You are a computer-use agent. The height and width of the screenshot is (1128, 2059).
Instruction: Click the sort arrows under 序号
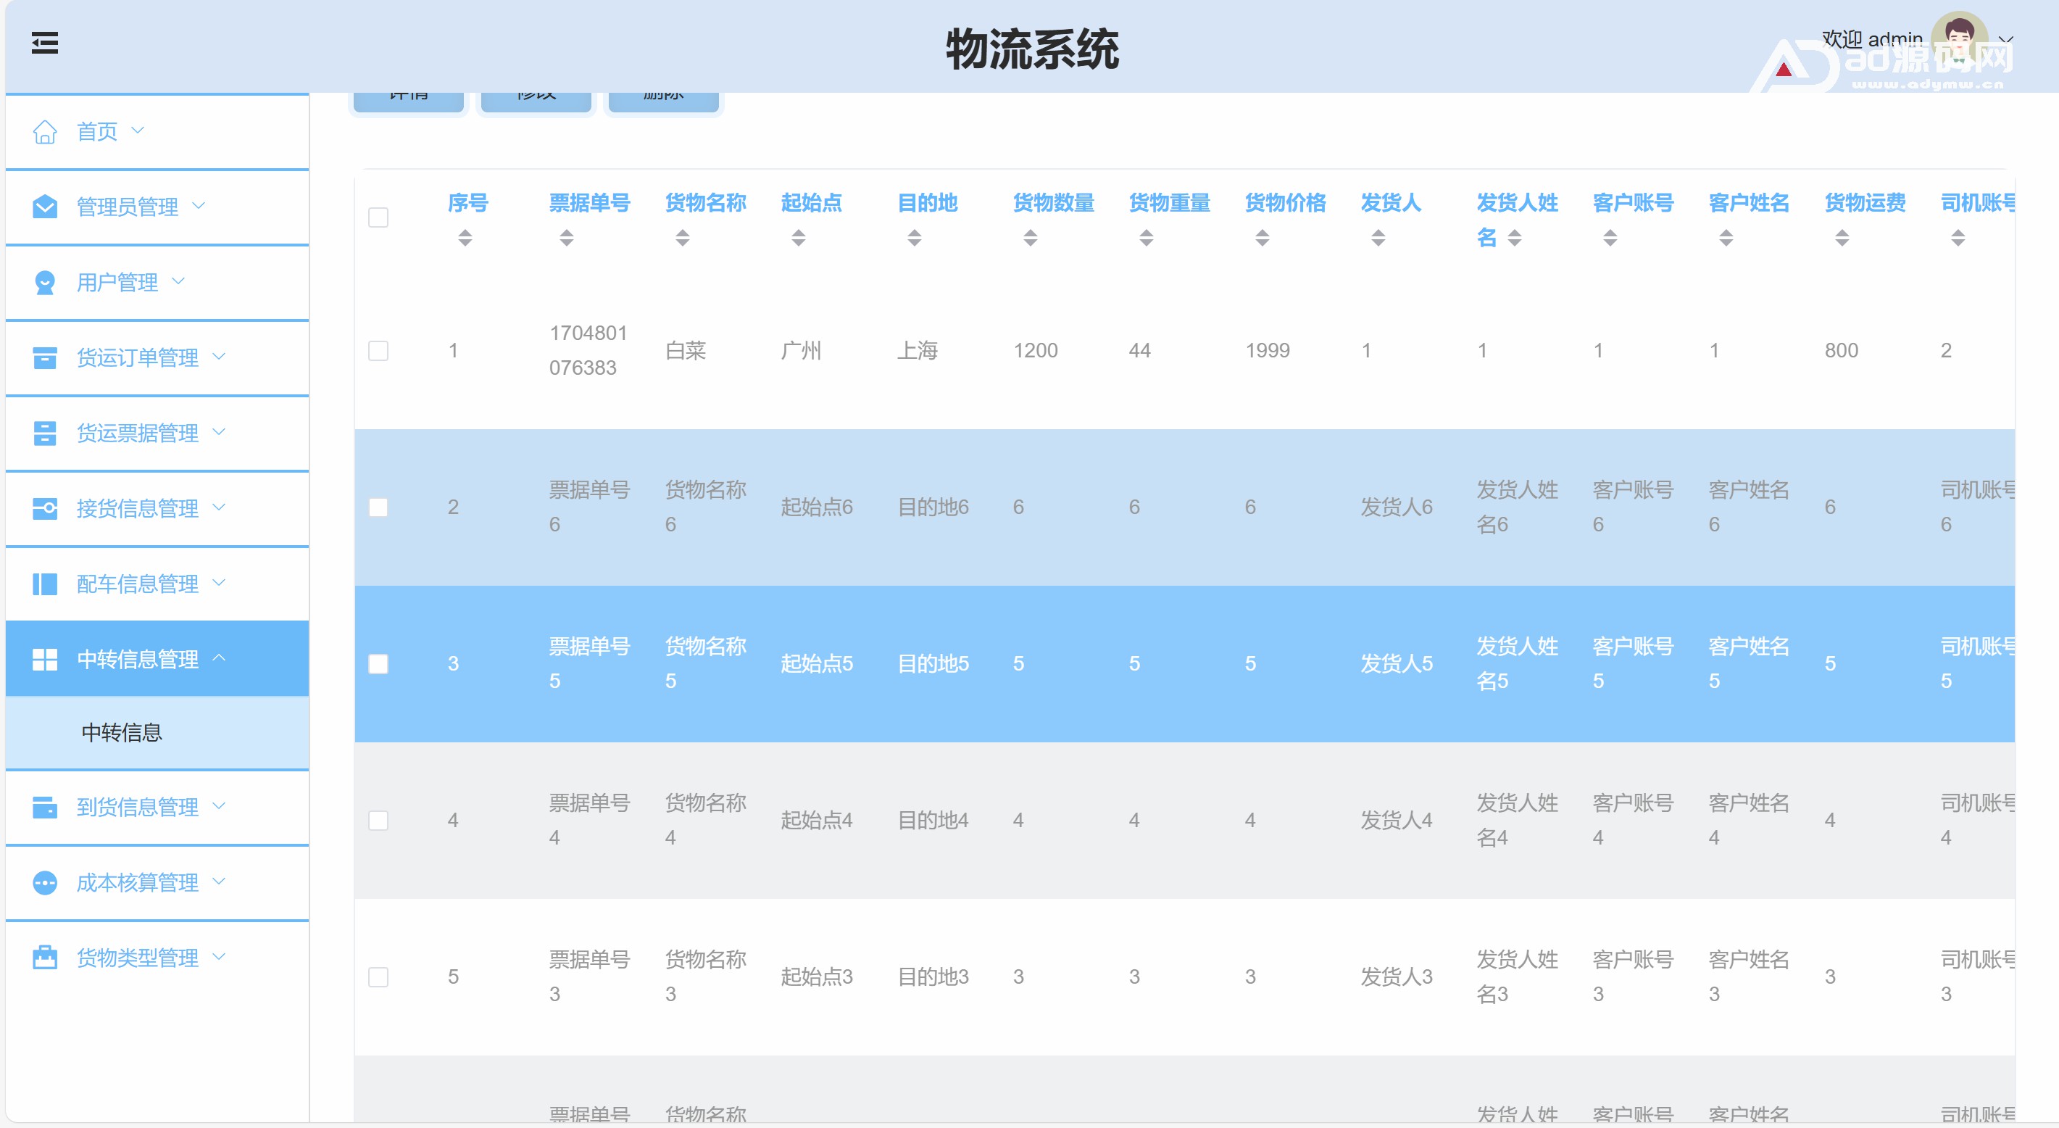click(x=465, y=238)
